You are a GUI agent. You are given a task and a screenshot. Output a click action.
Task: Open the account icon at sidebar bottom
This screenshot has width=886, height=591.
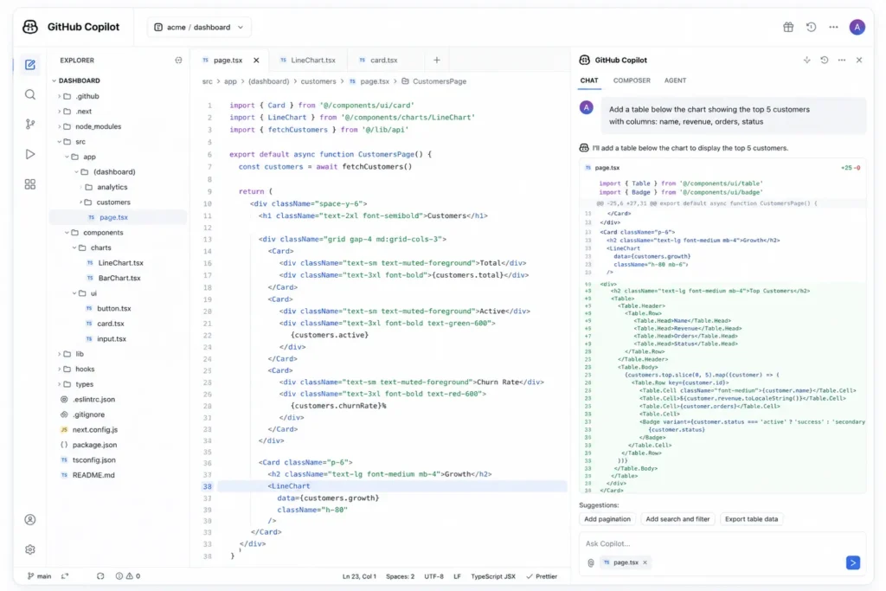pos(30,519)
